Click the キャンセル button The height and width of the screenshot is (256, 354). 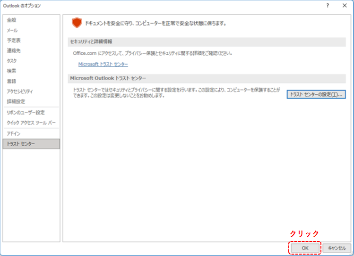coord(337,248)
